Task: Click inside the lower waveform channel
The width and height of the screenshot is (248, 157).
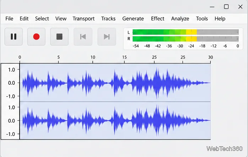Action: tap(115, 120)
